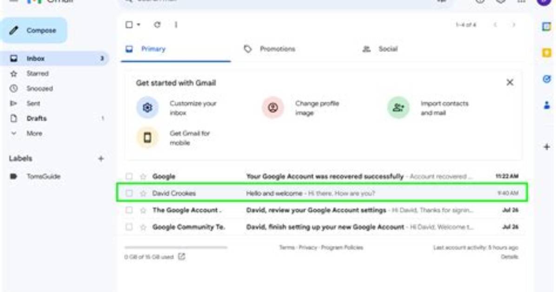
Task: Click the Compose button
Action: pyautogui.click(x=33, y=31)
